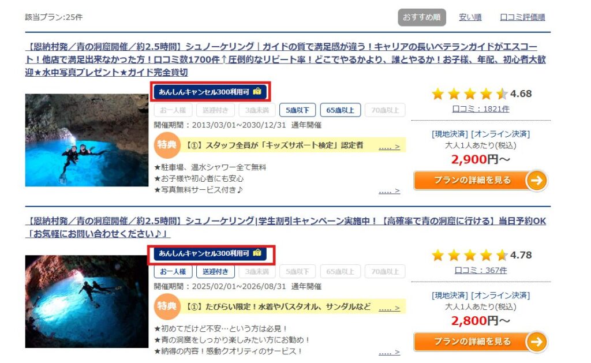Image resolution: width=591 pixels, height=363 pixels.
Task: Click the arrow icon on first plan's orange button
Action: point(536,181)
